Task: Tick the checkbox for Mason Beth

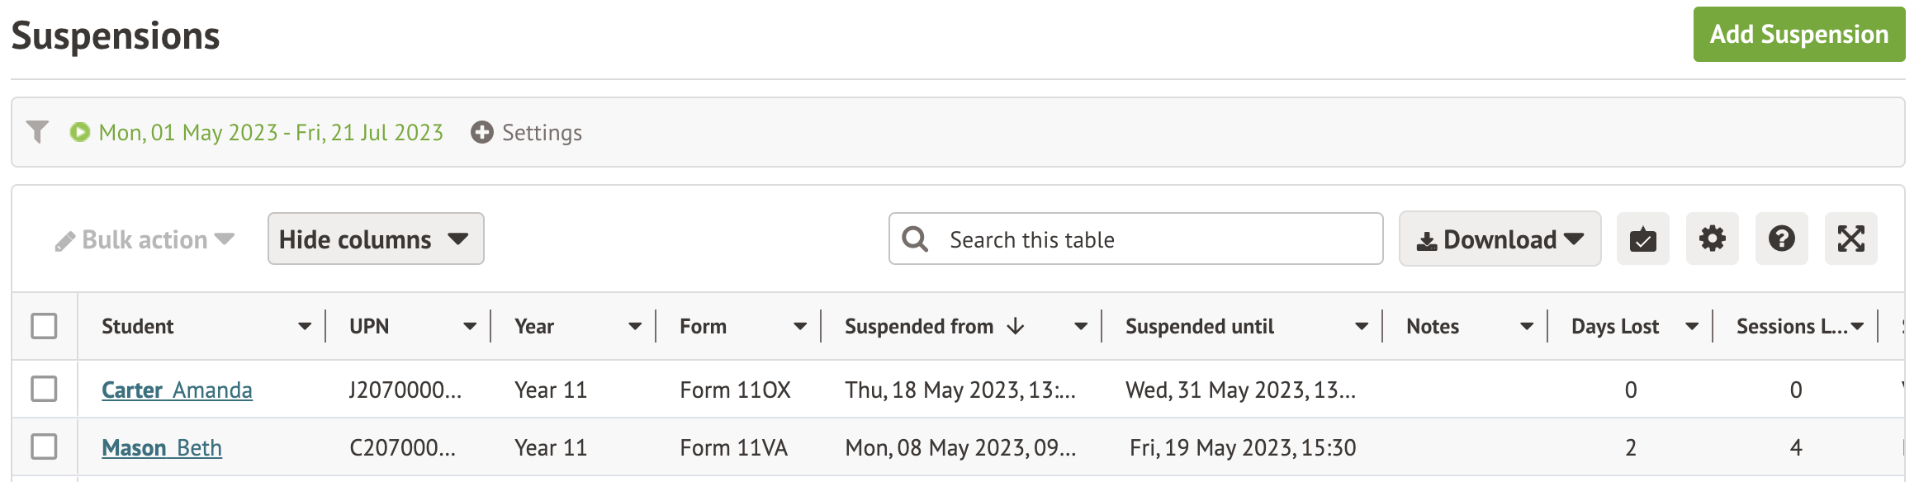Action: click(x=44, y=447)
